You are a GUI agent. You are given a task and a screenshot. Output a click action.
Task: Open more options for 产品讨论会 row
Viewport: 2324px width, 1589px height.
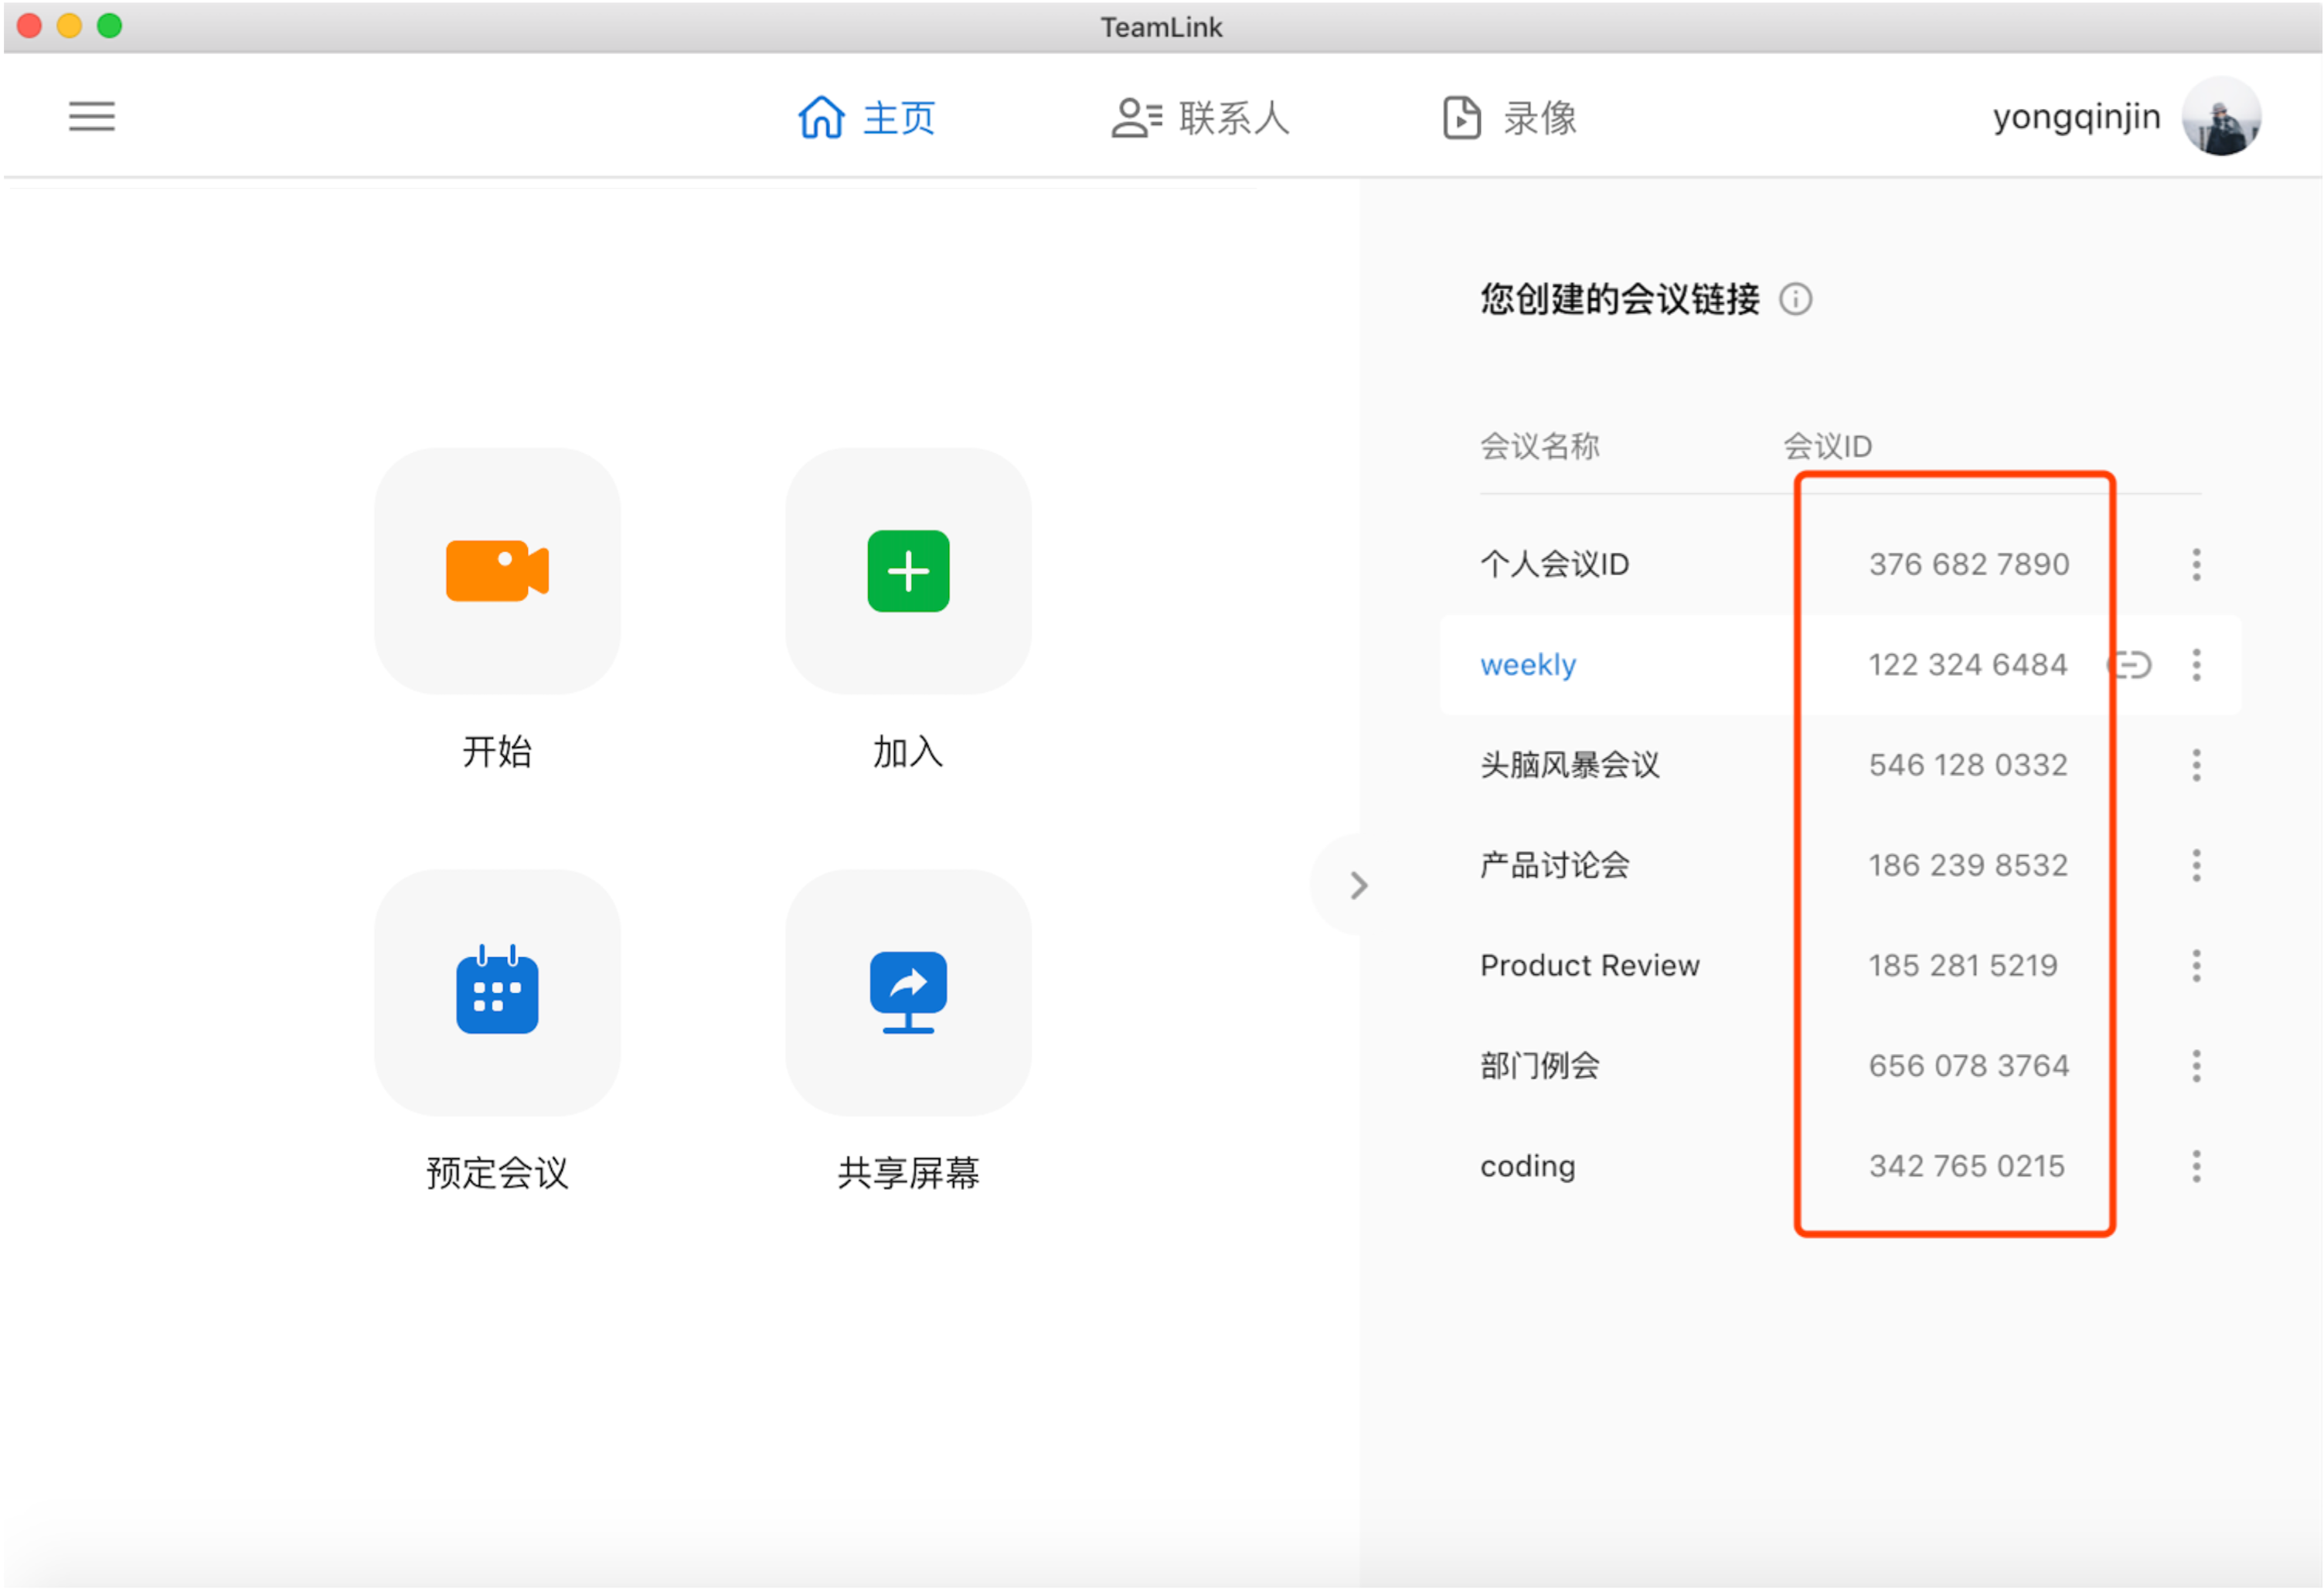coord(2196,865)
